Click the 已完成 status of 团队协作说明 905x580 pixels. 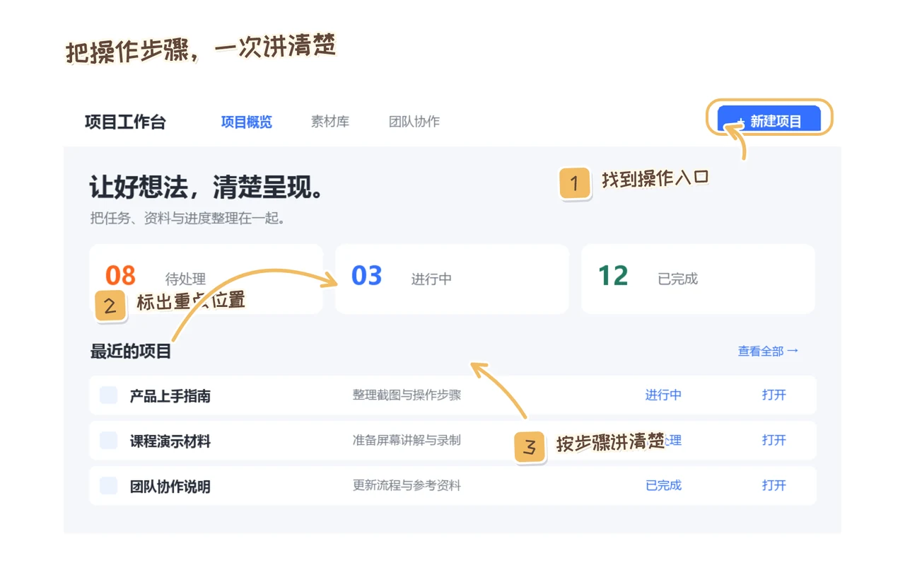[663, 485]
